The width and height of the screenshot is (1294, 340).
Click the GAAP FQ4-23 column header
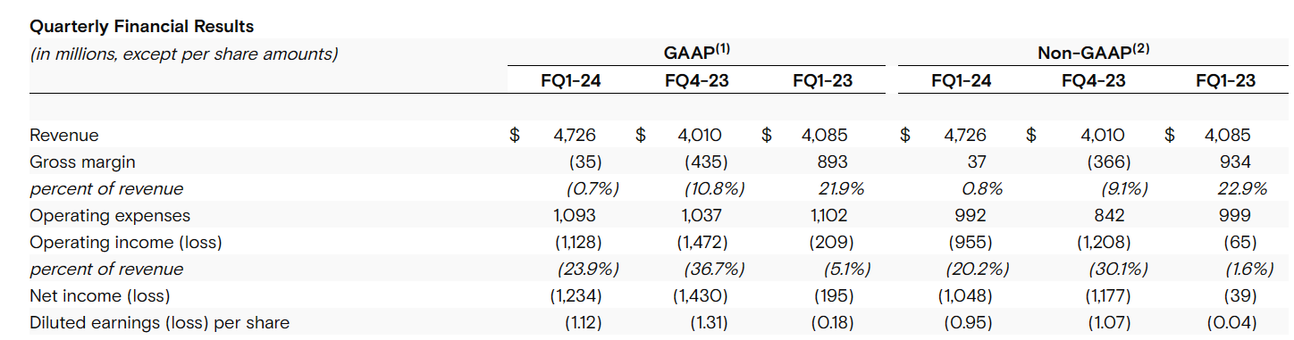tap(697, 81)
